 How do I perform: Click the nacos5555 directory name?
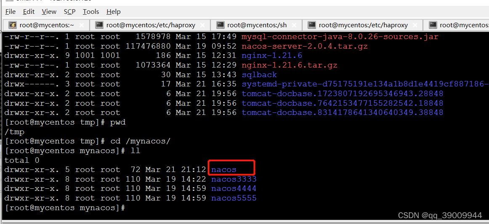(x=234, y=198)
